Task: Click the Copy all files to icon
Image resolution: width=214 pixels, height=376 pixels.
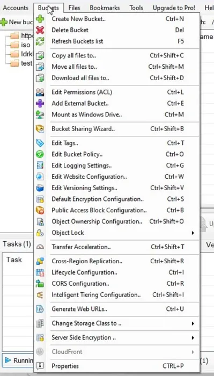Action: pyautogui.click(x=40, y=55)
